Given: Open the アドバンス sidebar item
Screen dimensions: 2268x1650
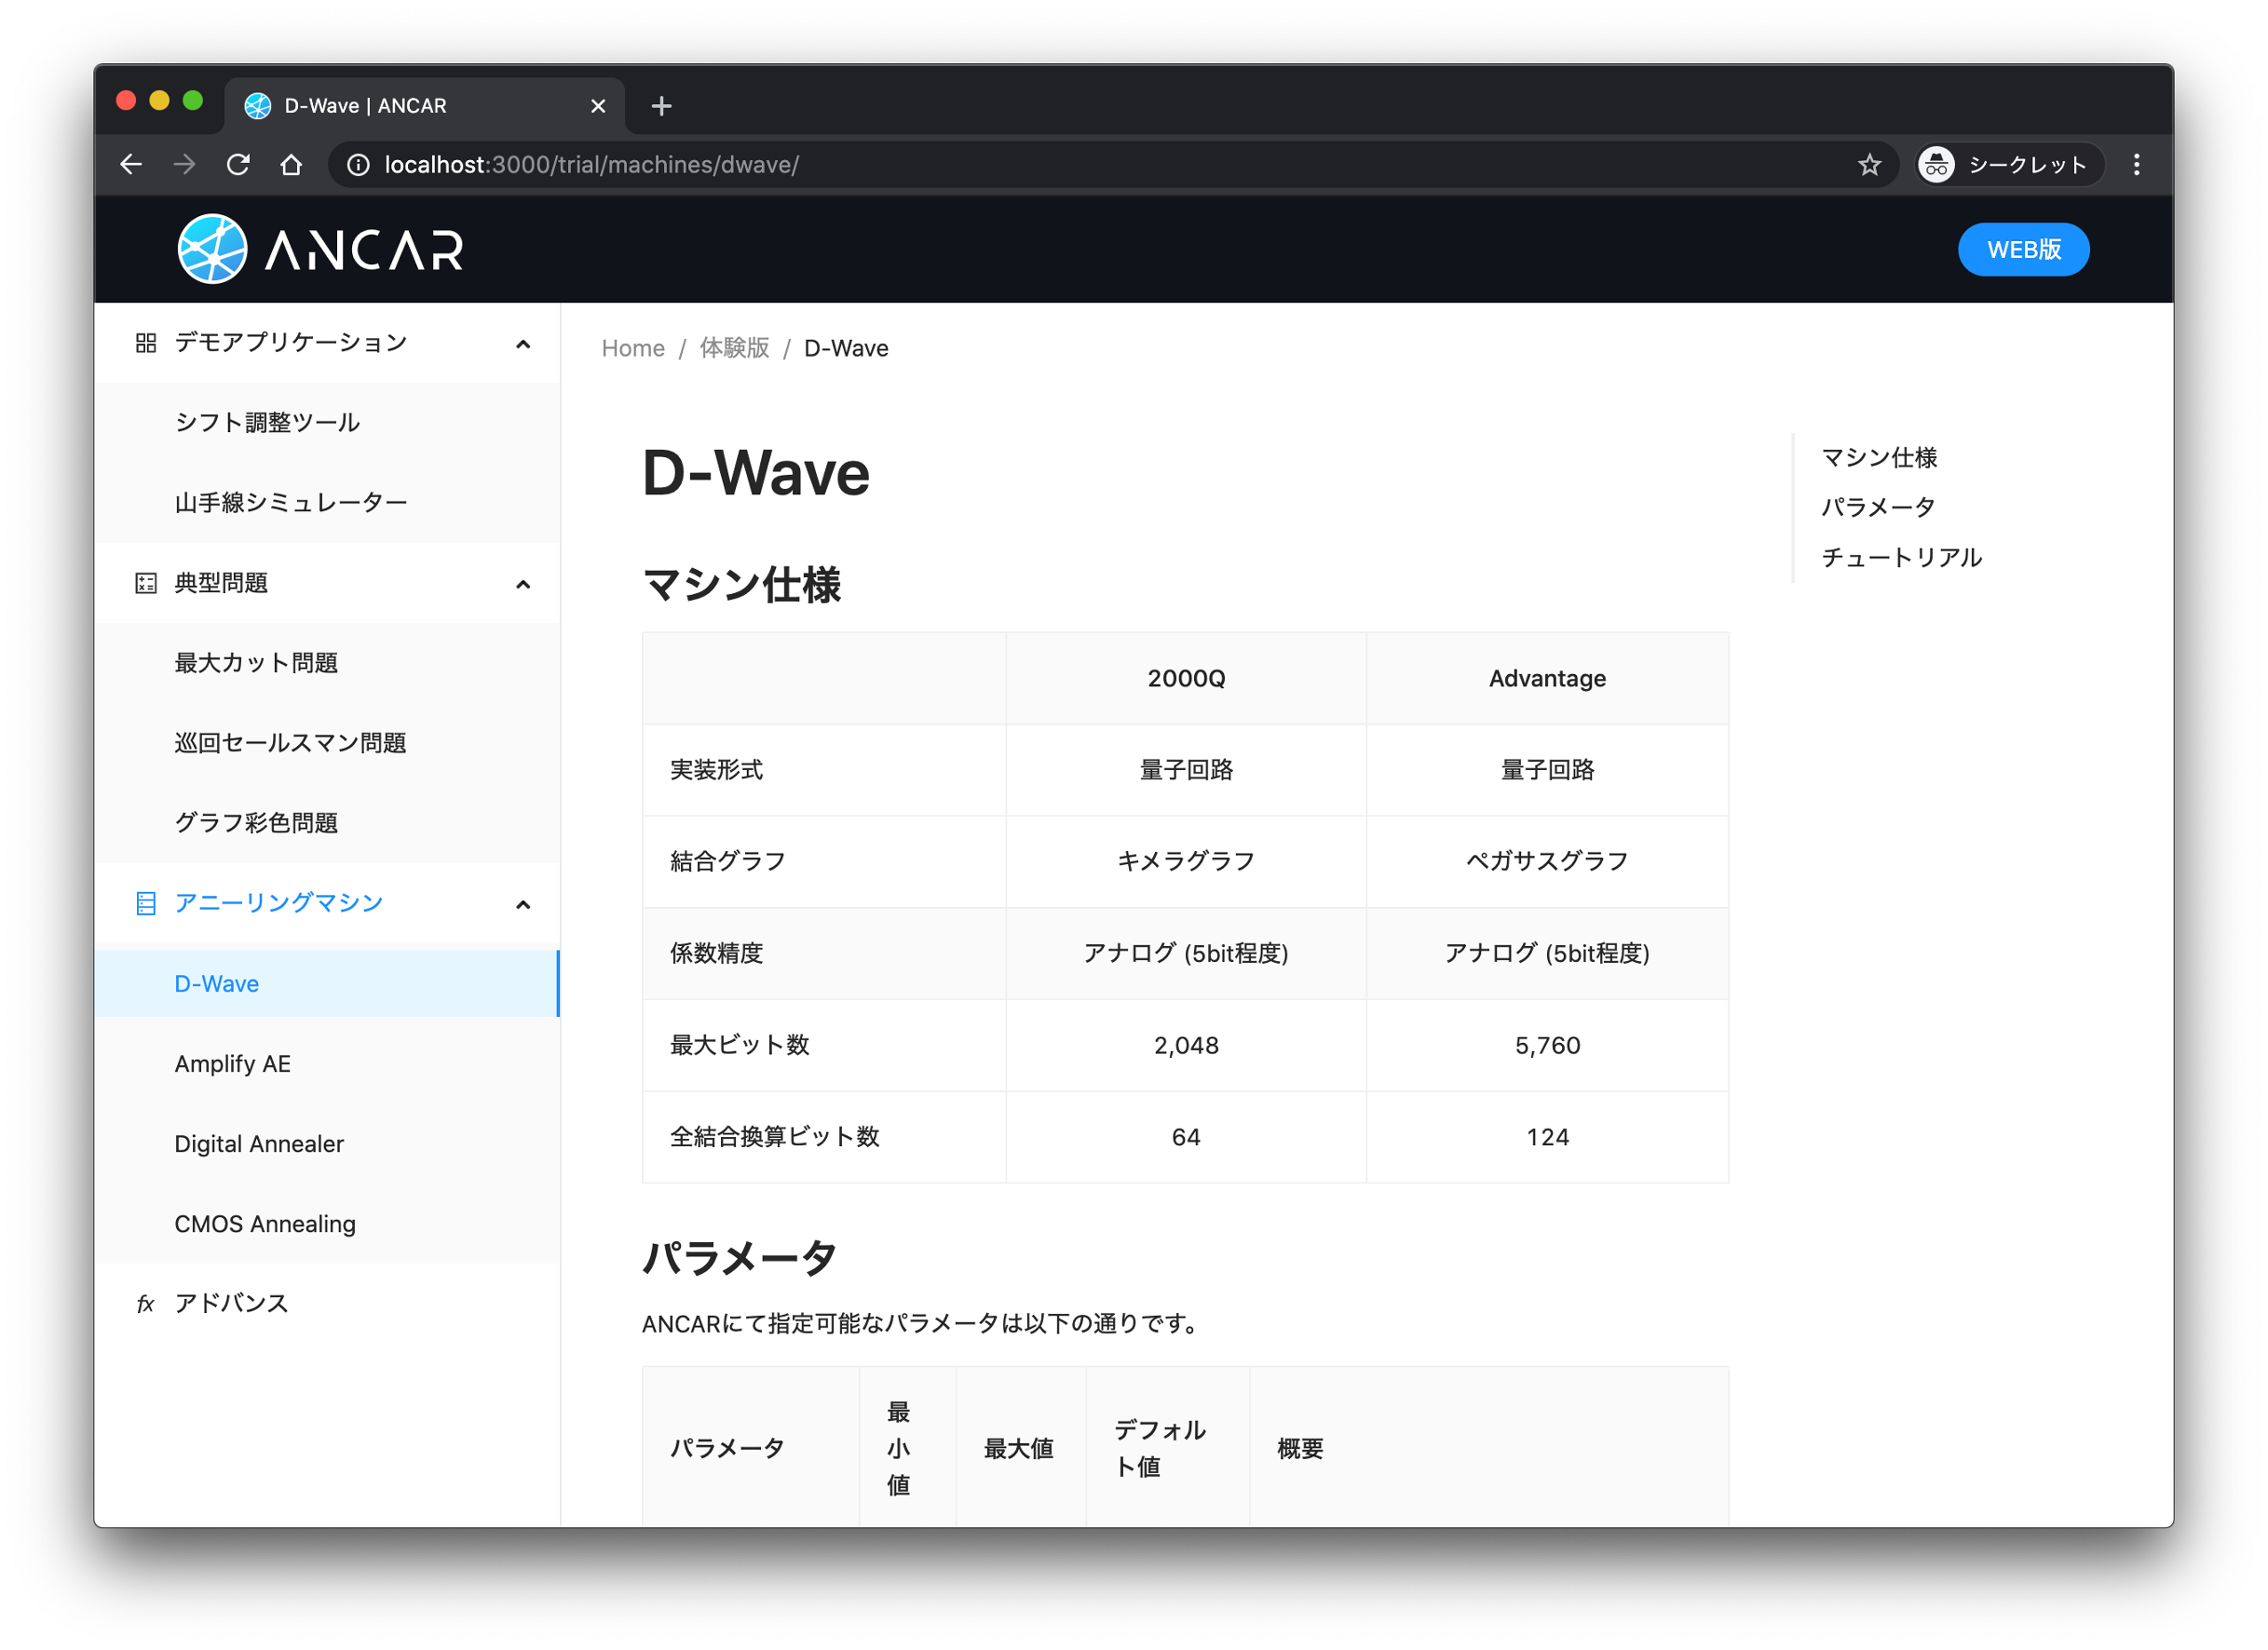Looking at the screenshot, I should pyautogui.click(x=231, y=1303).
